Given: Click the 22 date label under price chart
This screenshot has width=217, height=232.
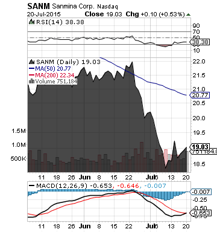Looking at the screenshot, I should pyautogui.click(x=128, y=178).
